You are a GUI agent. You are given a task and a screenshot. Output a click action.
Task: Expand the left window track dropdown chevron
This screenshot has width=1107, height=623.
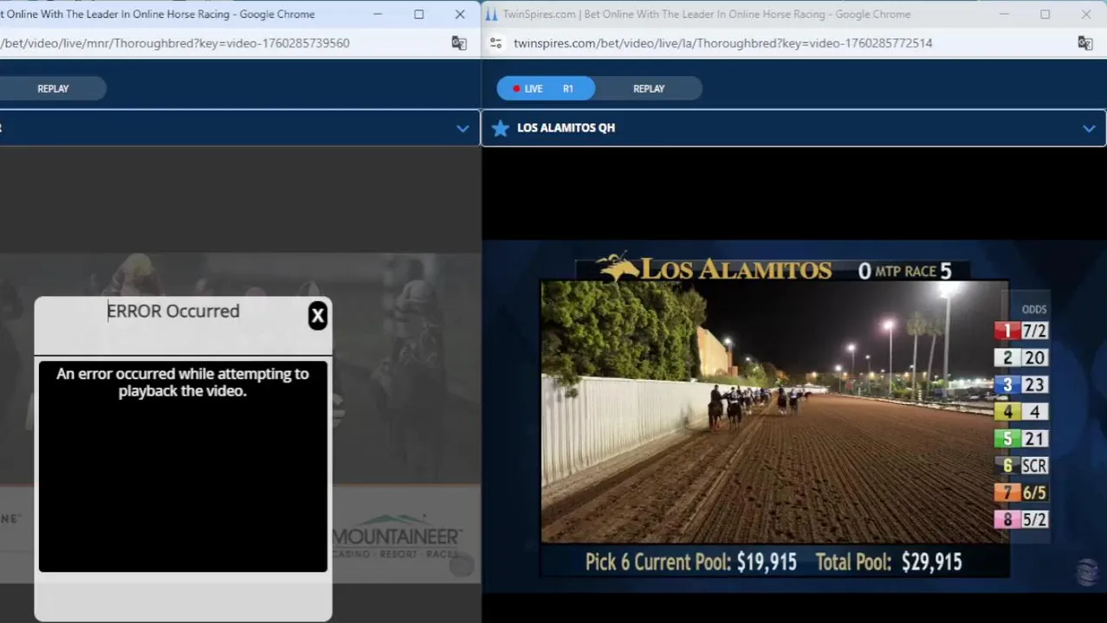coord(463,128)
